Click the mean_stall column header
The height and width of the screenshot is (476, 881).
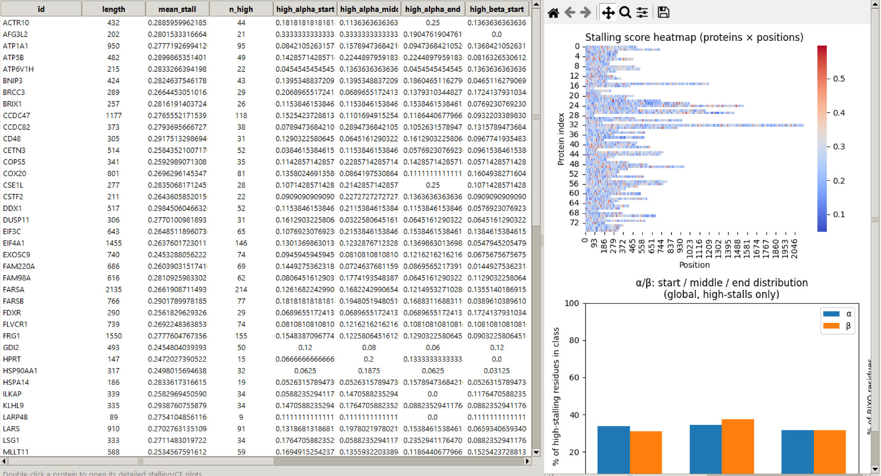pos(177,9)
